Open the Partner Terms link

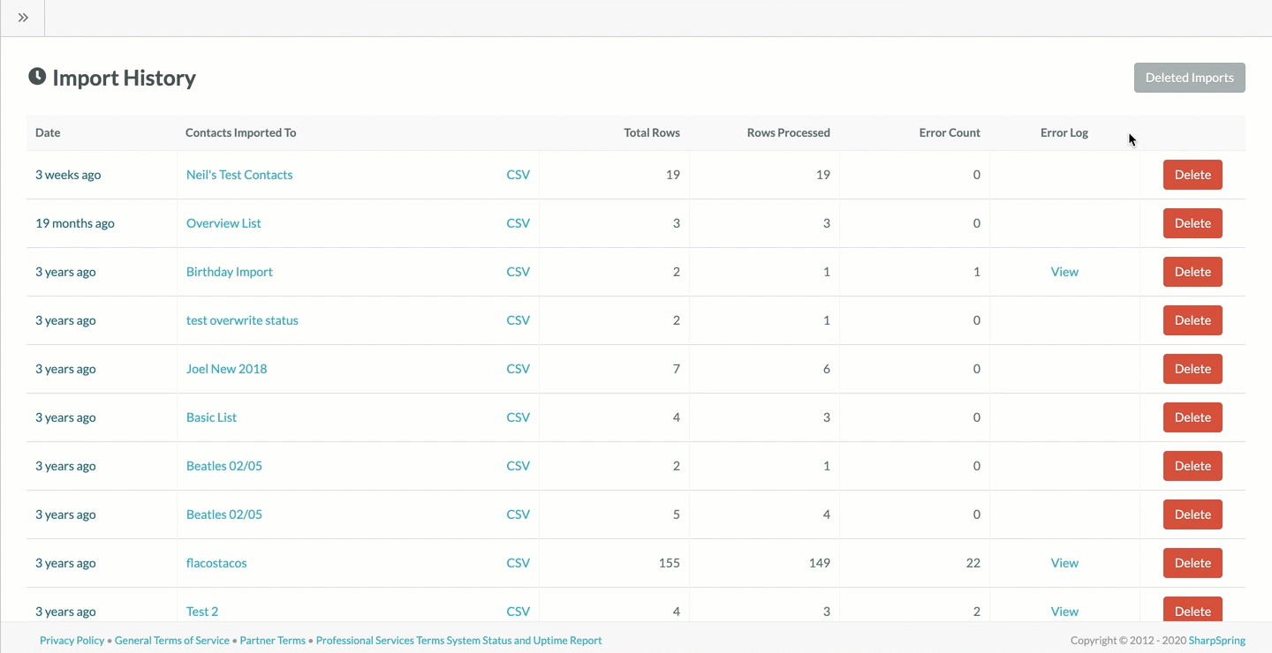(272, 641)
